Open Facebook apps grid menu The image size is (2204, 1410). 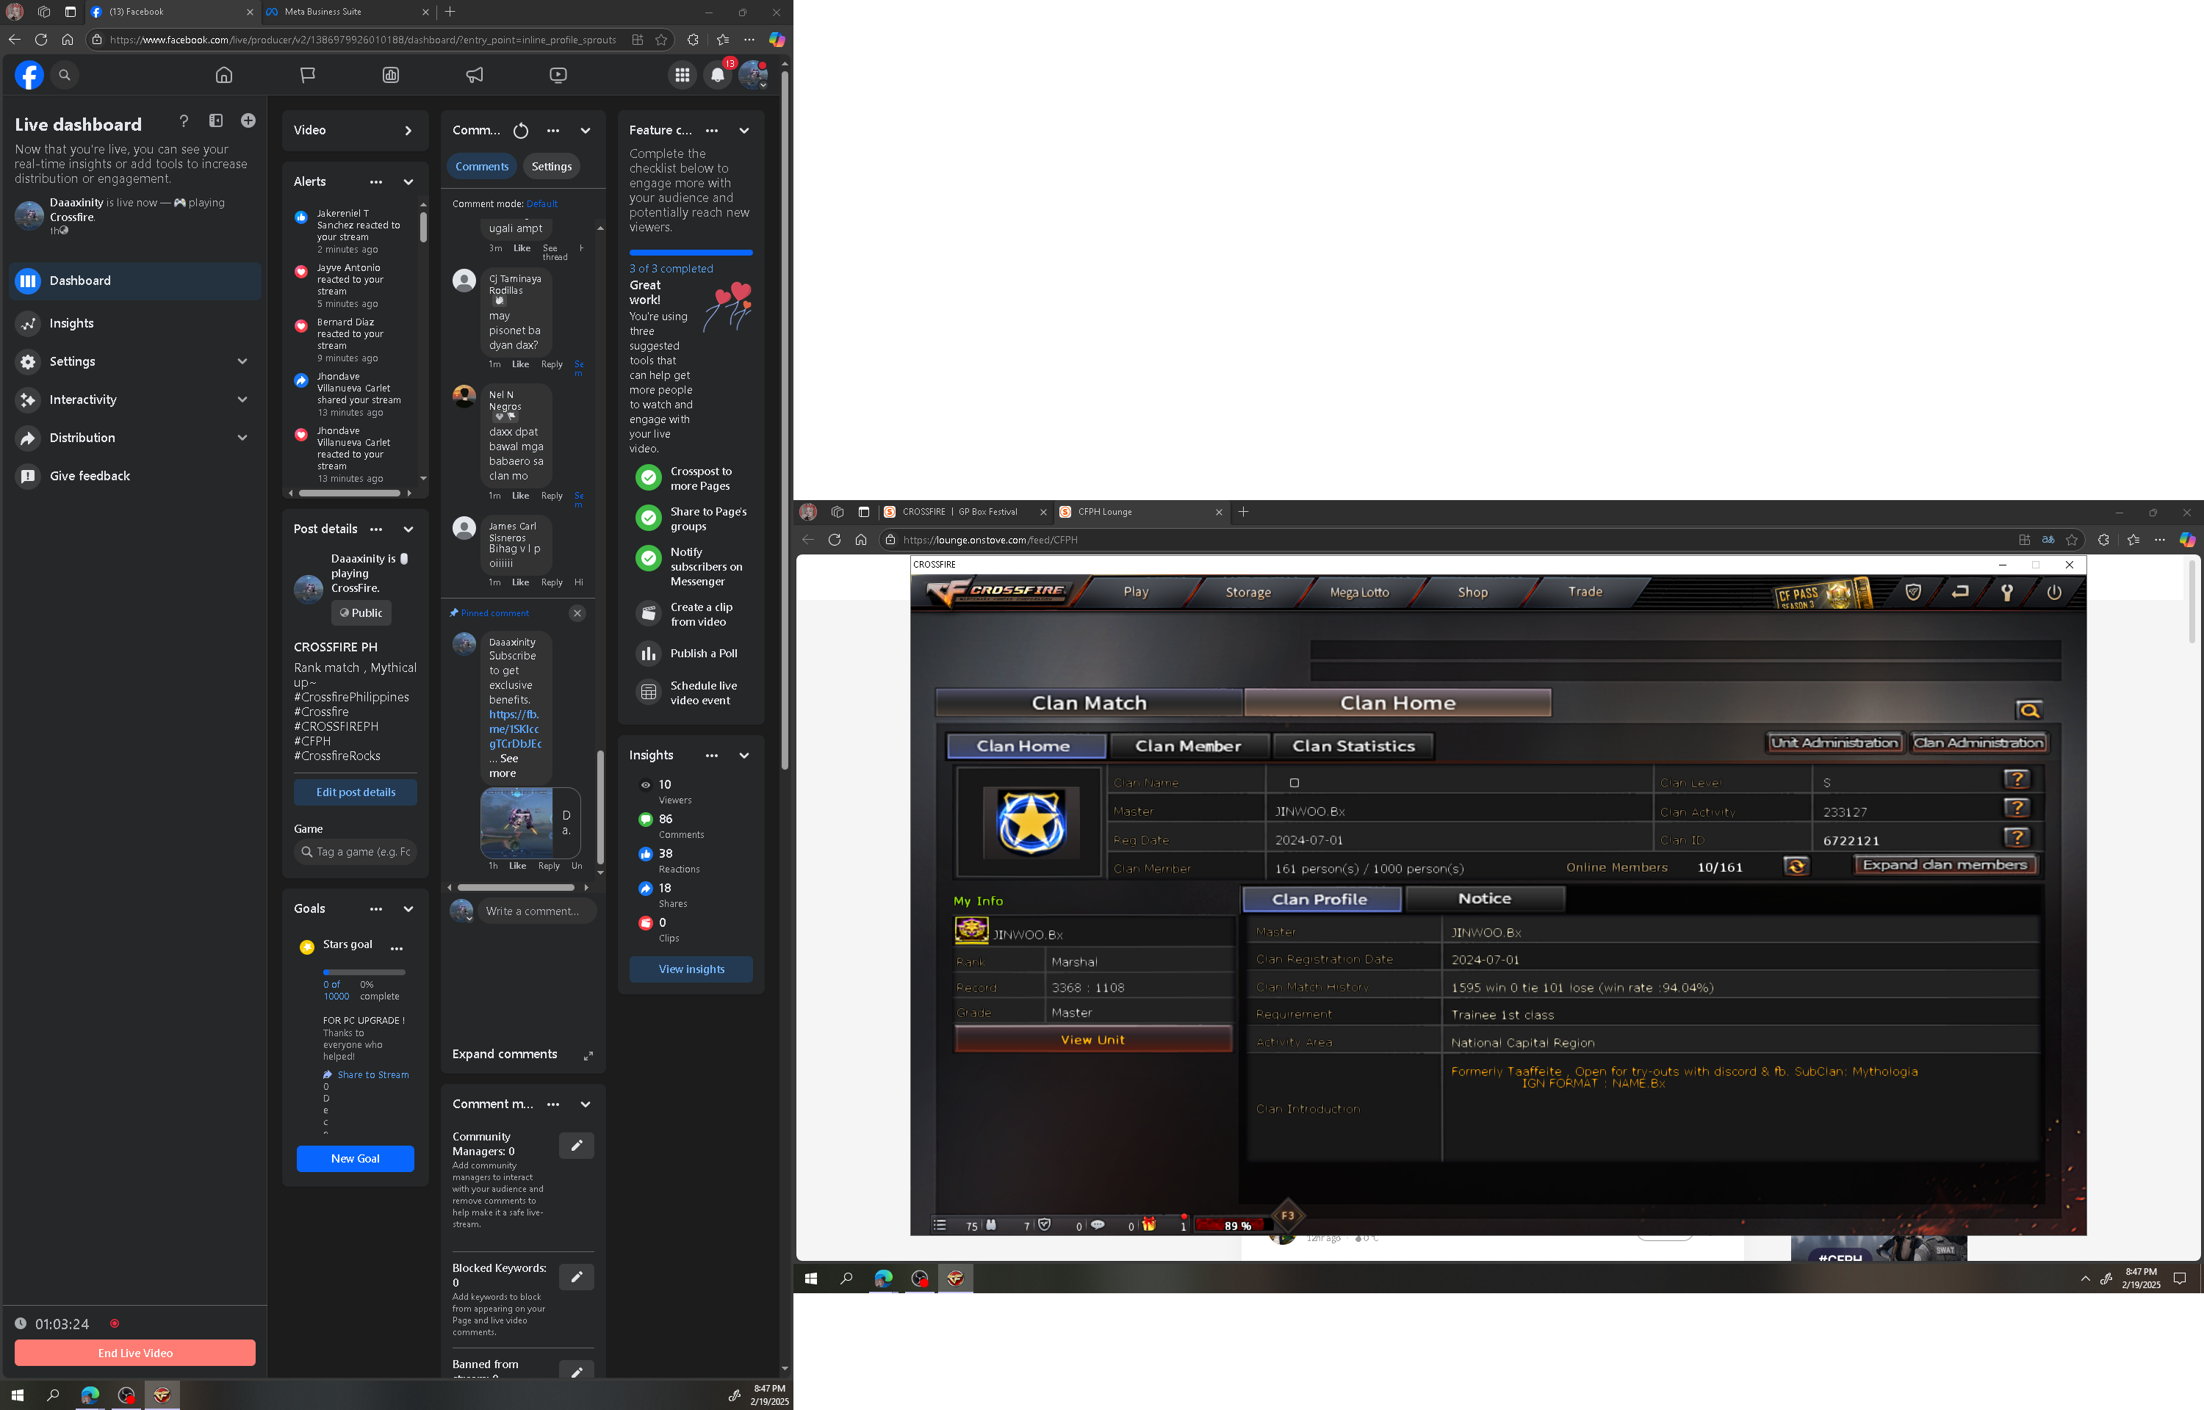click(683, 75)
